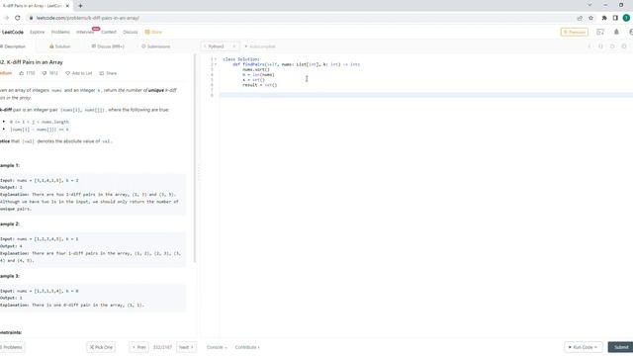Close the K-diff Pairs browser tab
The height and width of the screenshot is (356, 633).
(x=67, y=6)
